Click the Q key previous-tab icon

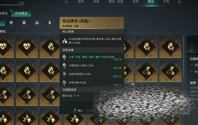[66, 2]
